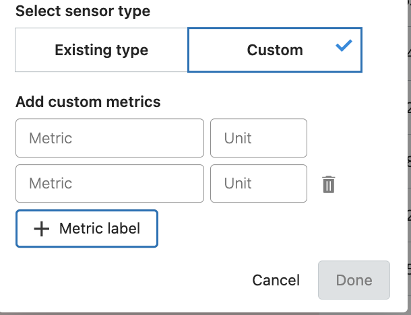The image size is (411, 315).
Task: Click the "Add custom metrics" heading
Action: click(88, 102)
